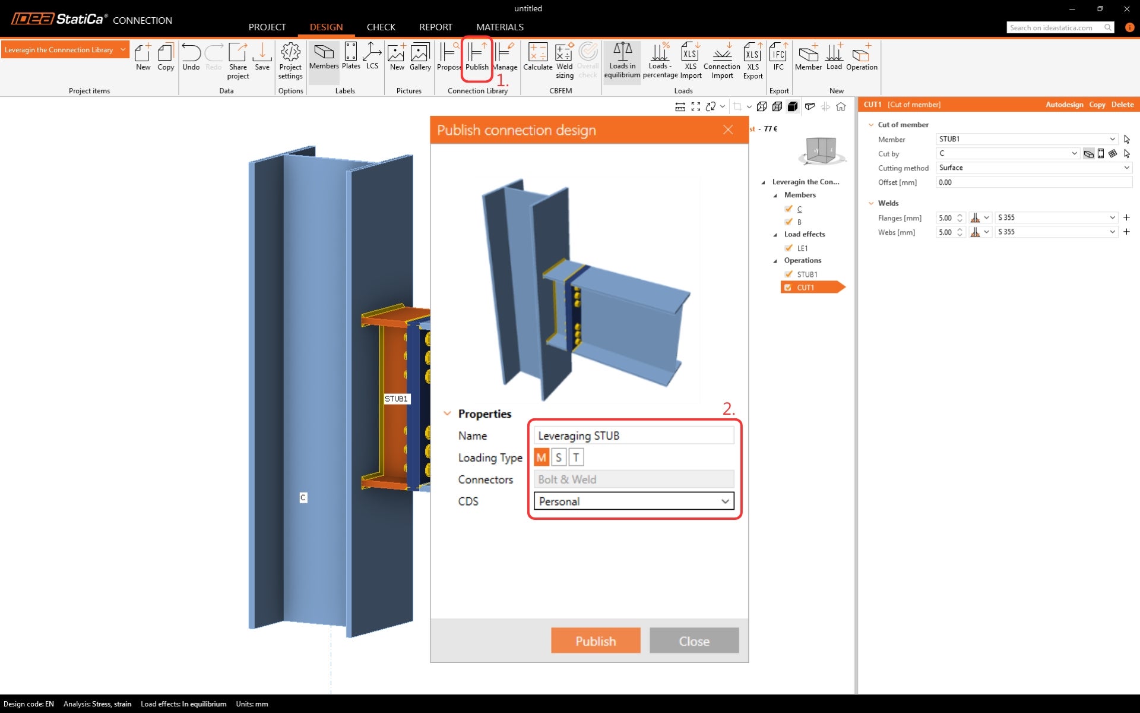Open the MATERIALS tab
The image size is (1140, 713).
pos(499,27)
